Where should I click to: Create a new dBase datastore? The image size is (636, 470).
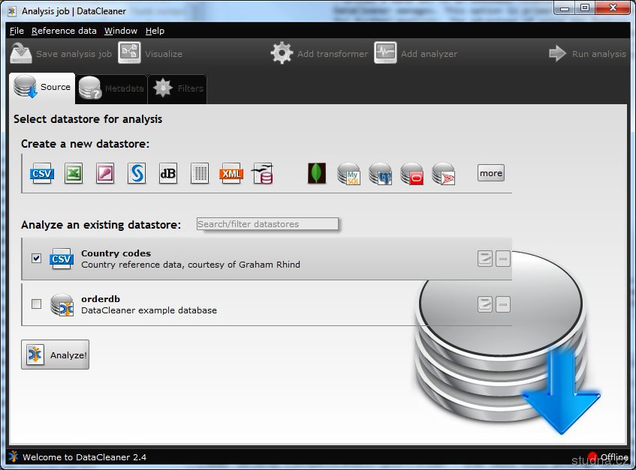168,174
